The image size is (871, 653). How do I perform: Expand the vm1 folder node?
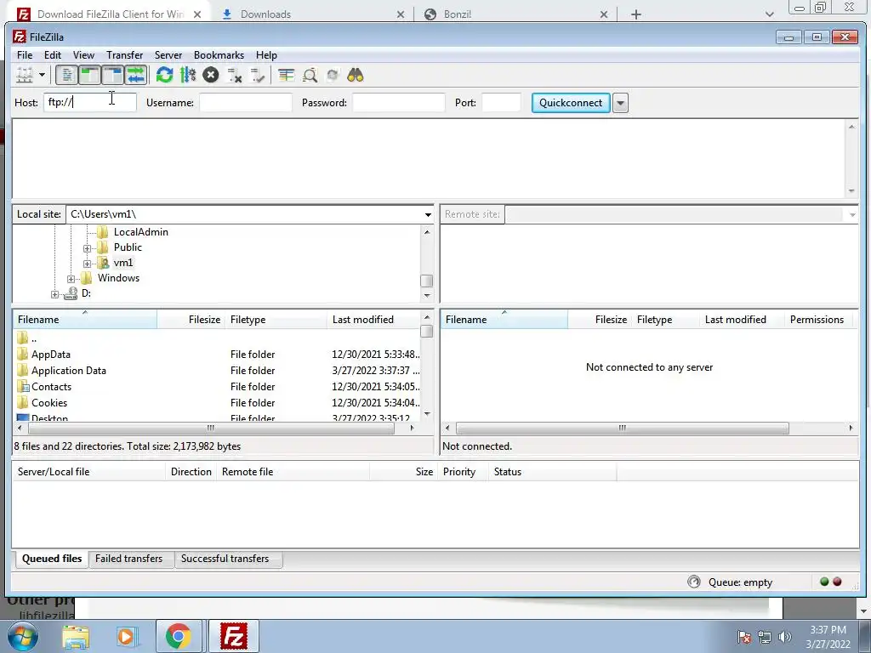click(x=88, y=264)
